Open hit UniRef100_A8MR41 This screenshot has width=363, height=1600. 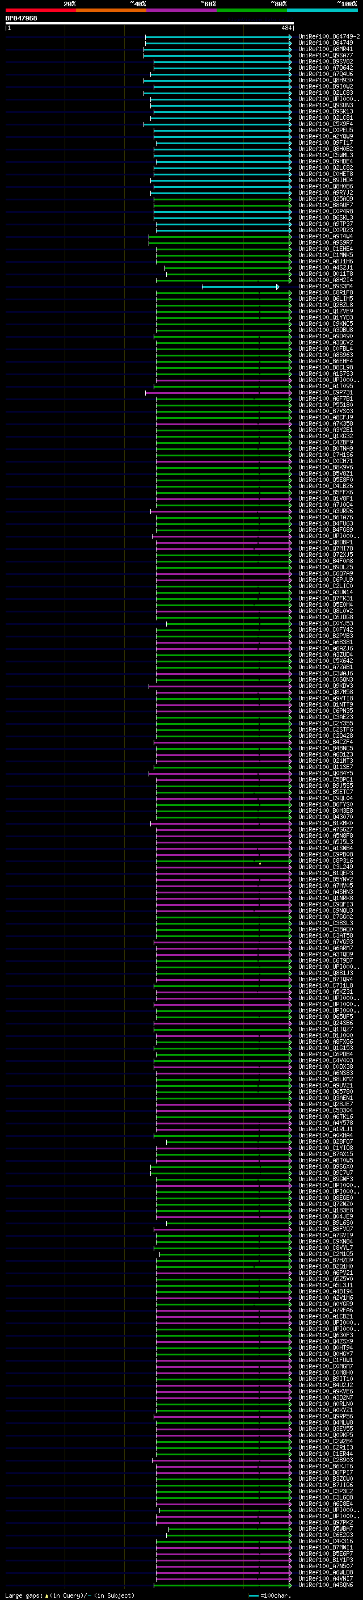[326, 49]
